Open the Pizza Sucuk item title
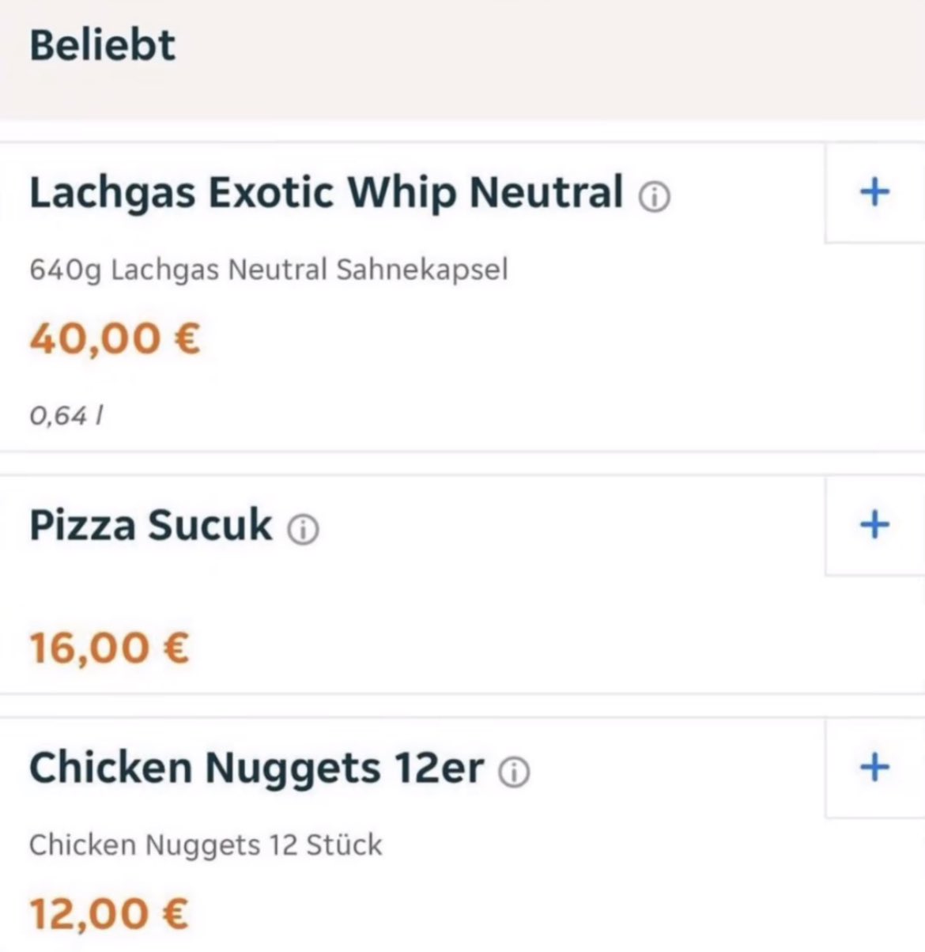The width and height of the screenshot is (925, 952). point(150,525)
